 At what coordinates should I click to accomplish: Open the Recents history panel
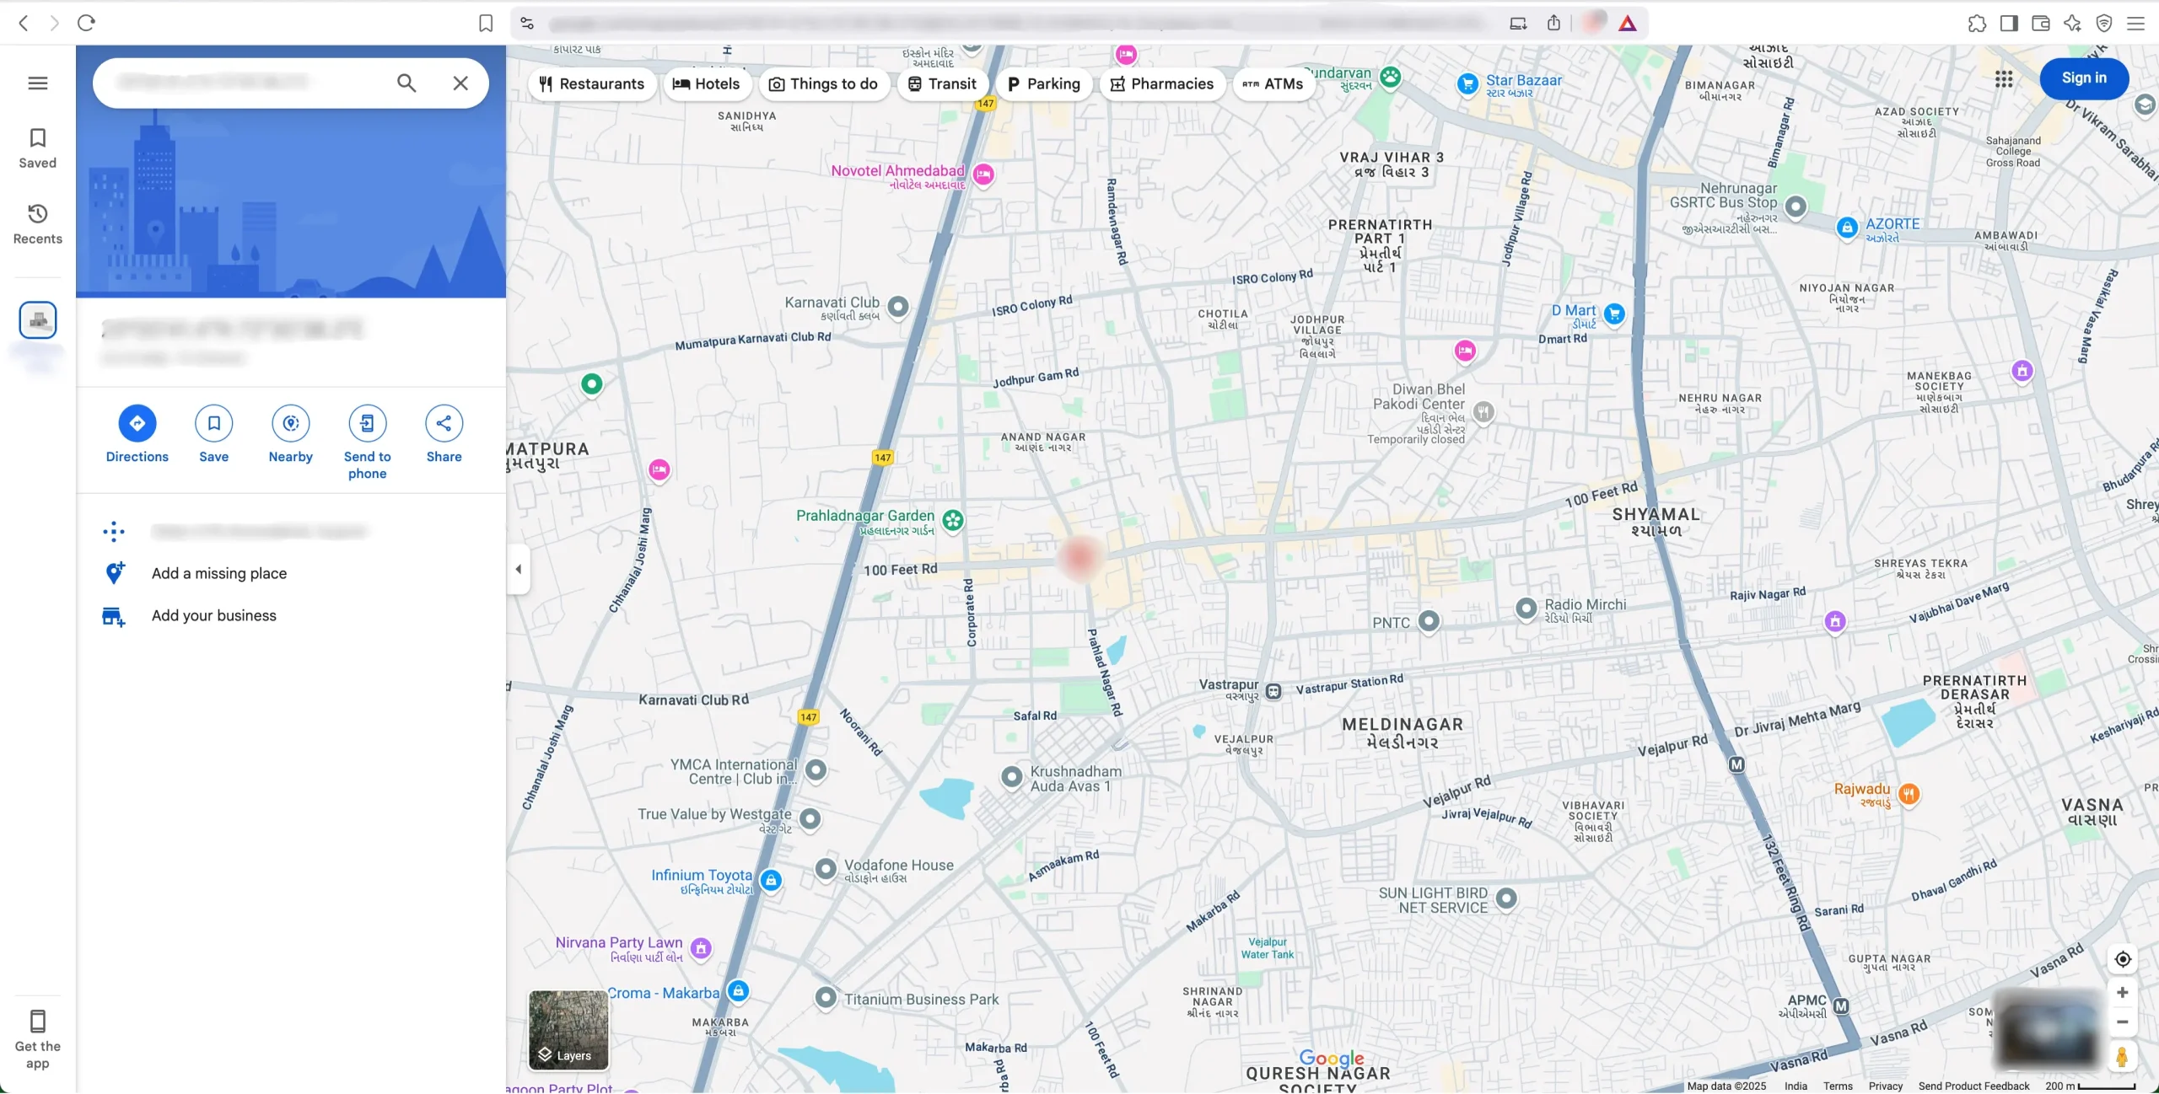click(37, 224)
